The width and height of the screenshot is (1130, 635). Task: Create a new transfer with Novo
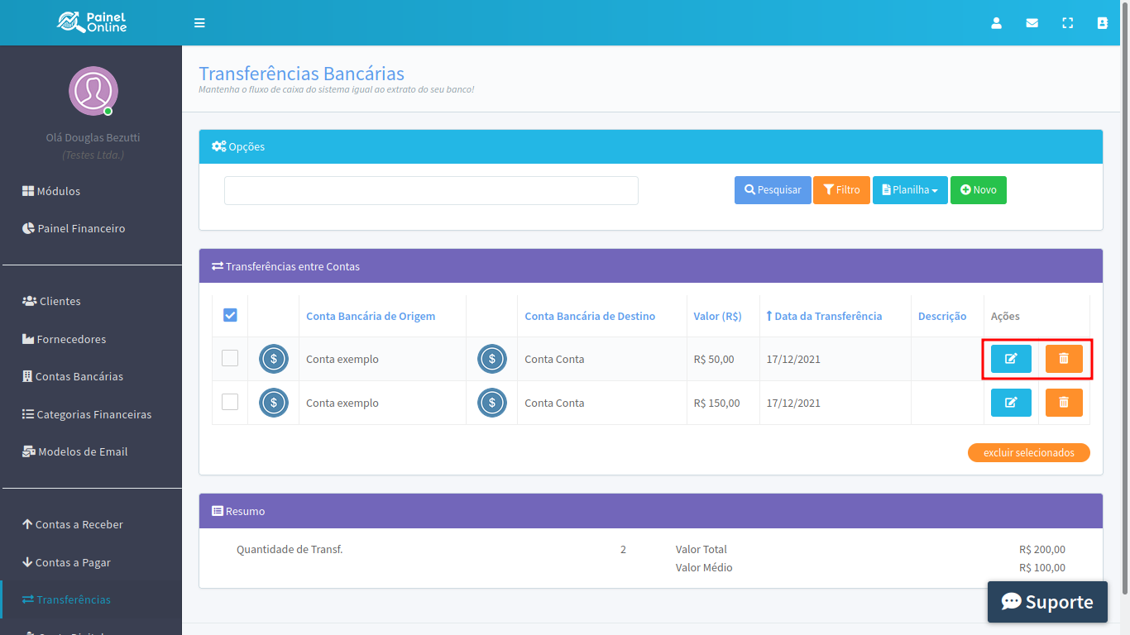pos(979,190)
